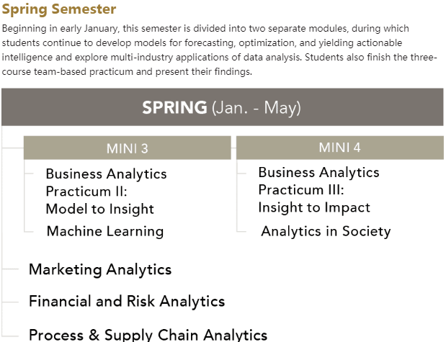Screen dimensions: 446x342
Task: Open the MINI 4 header
Action: pyautogui.click(x=339, y=148)
